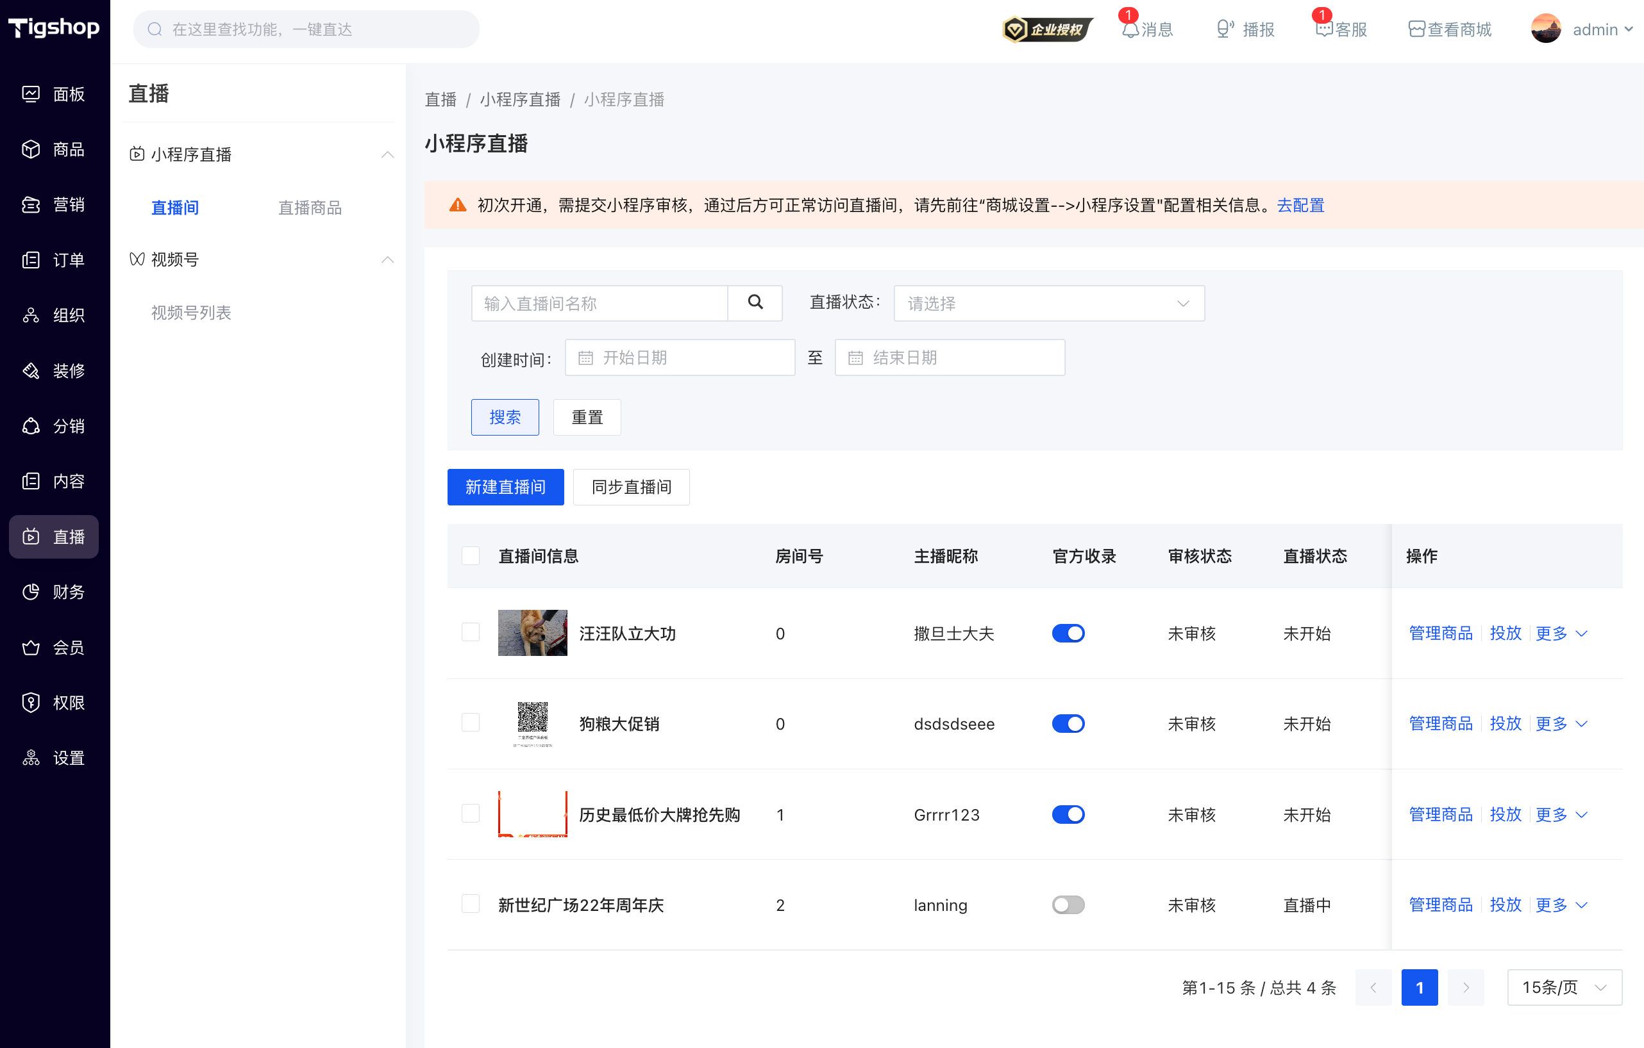Toggle 官方收录 switch for 狗粮大促销
Viewport: 1644px width, 1048px height.
1068,723
